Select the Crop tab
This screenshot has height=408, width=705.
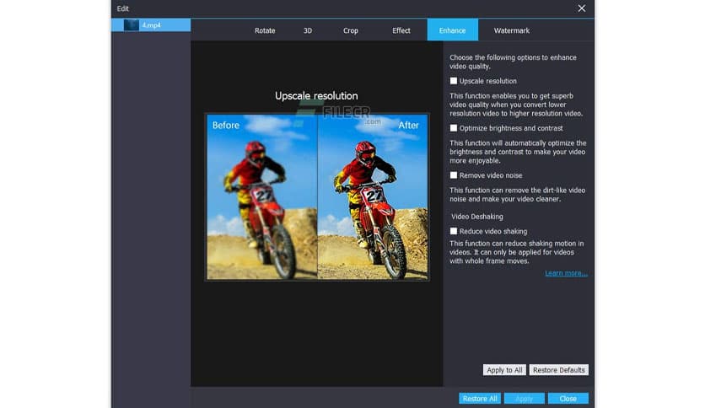click(350, 30)
